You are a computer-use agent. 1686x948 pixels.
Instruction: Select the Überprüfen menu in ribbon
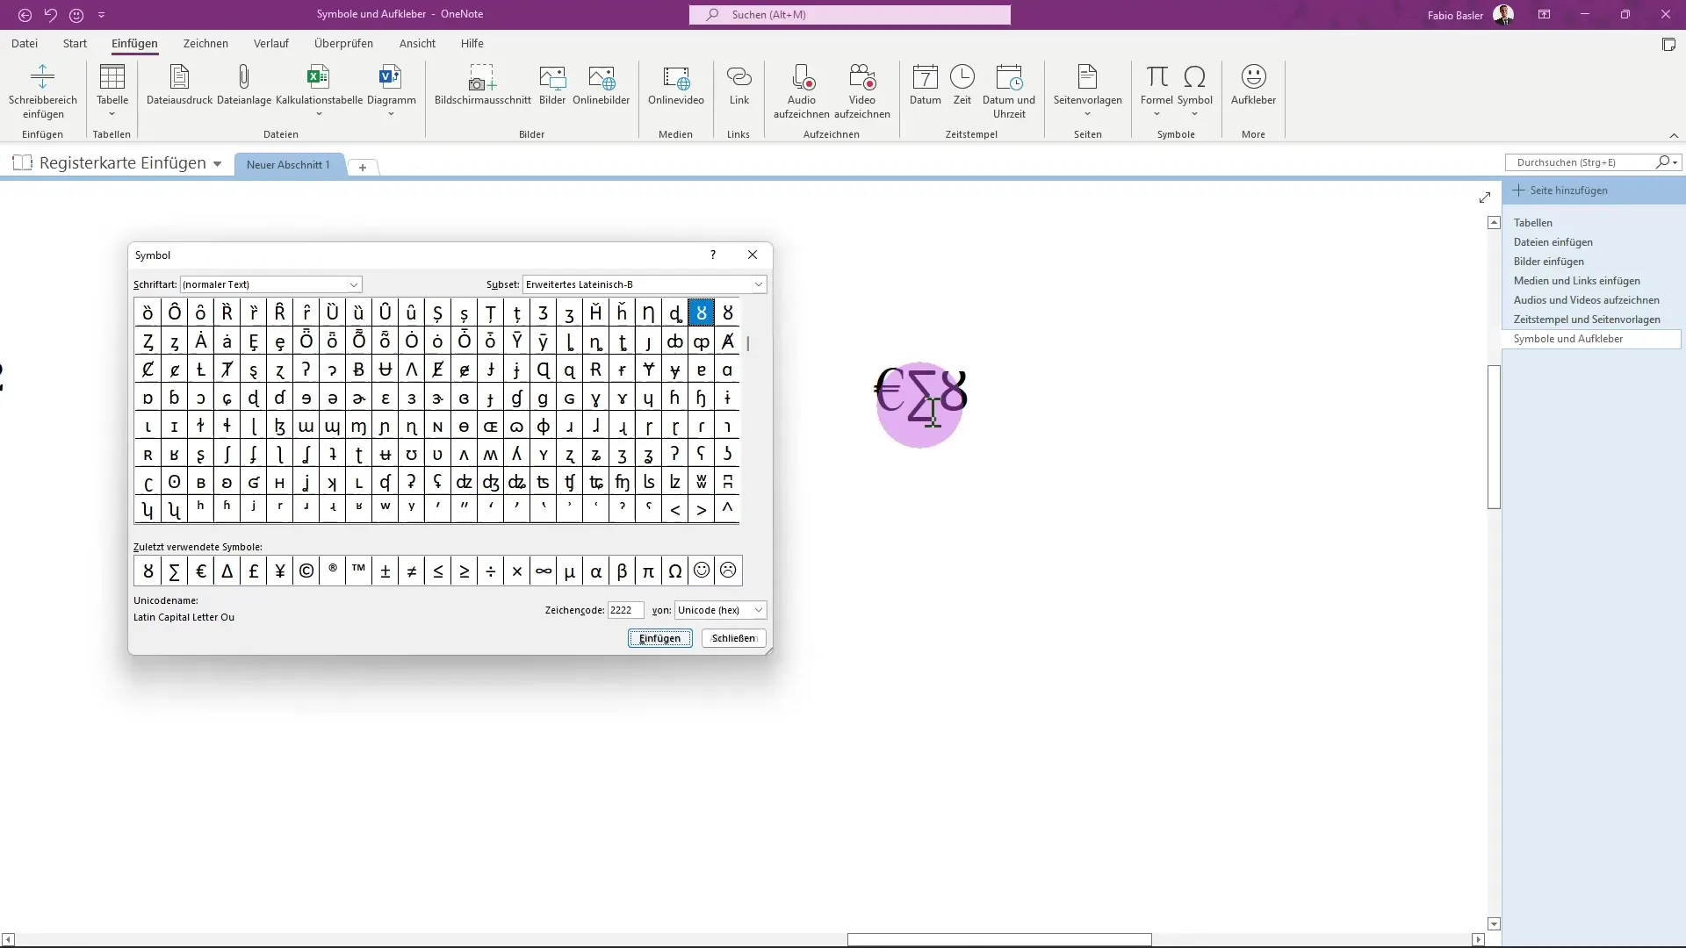pyautogui.click(x=342, y=43)
